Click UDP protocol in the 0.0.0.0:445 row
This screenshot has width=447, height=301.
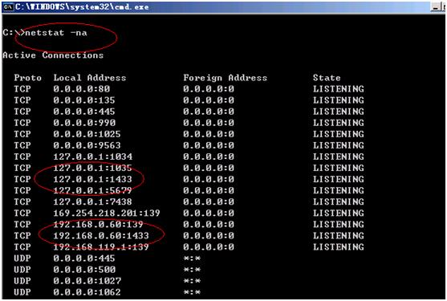22,258
